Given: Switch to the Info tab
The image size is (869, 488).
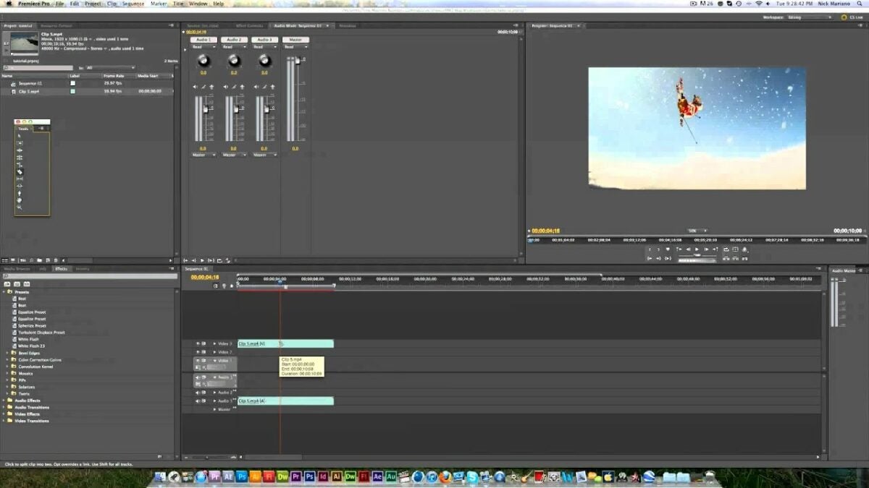Looking at the screenshot, I should pyautogui.click(x=43, y=269).
